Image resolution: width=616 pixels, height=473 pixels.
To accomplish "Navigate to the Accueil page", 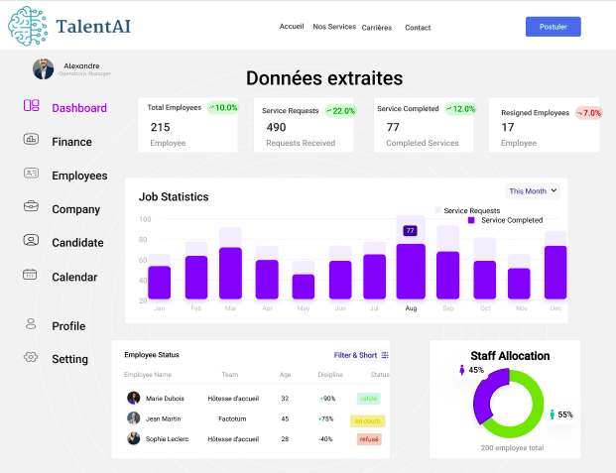I will point(292,27).
